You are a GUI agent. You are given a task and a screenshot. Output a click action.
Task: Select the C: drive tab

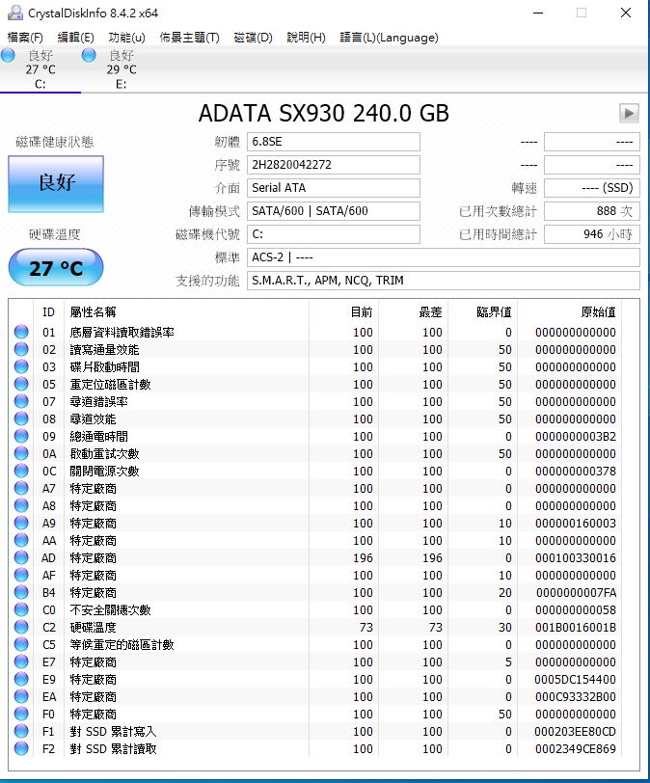(x=41, y=69)
